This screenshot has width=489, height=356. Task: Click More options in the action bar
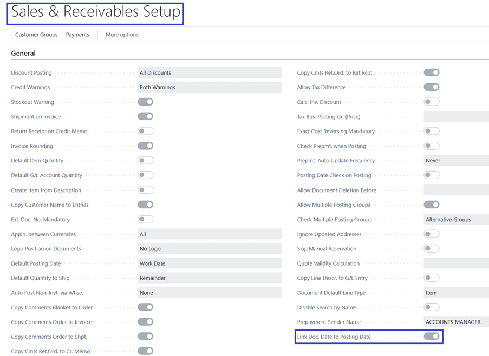(122, 35)
